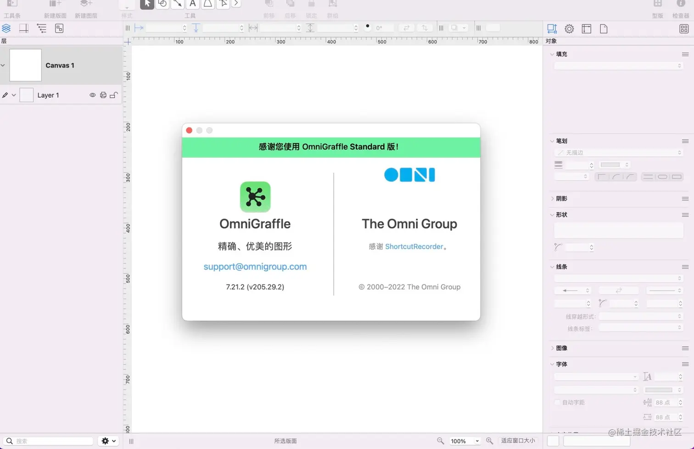694x449 pixels.
Task: Toggle Layer 1 printing
Action: 103,95
